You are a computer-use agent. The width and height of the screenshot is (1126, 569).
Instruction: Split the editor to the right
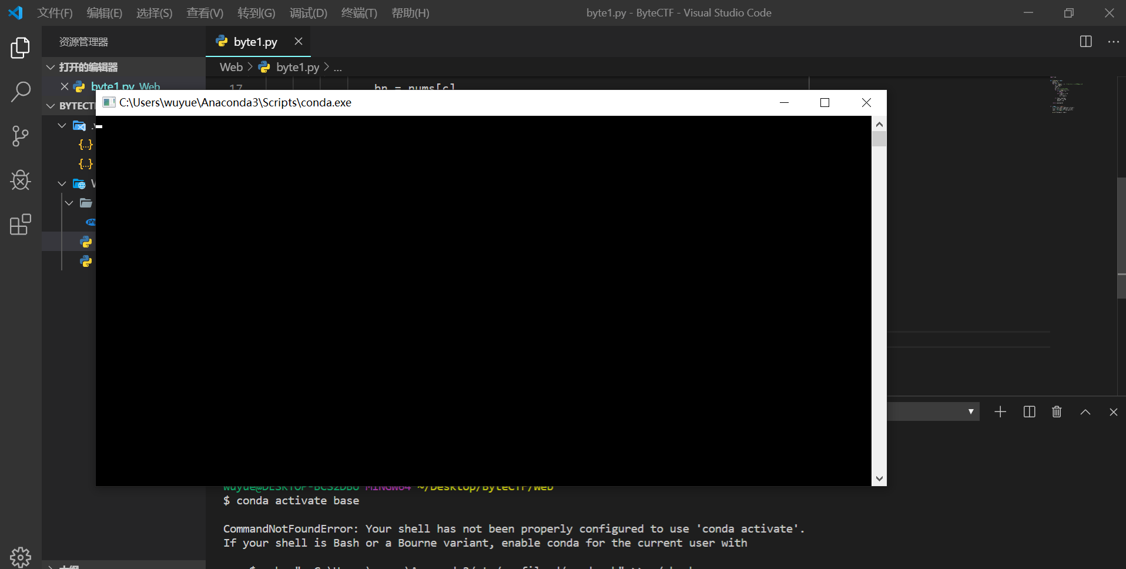pos(1086,42)
